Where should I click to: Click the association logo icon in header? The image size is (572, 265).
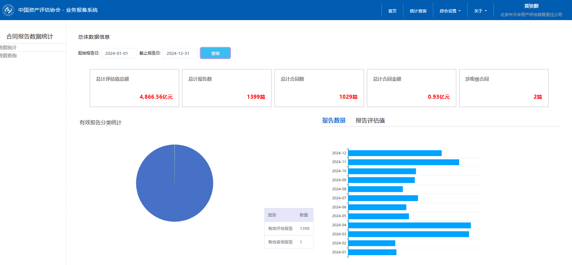(x=8, y=10)
